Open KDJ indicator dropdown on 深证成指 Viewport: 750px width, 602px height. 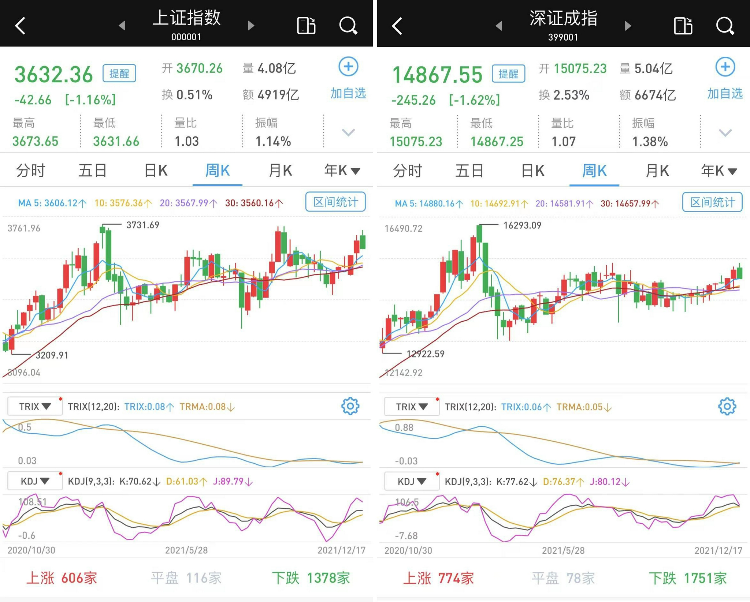412,481
